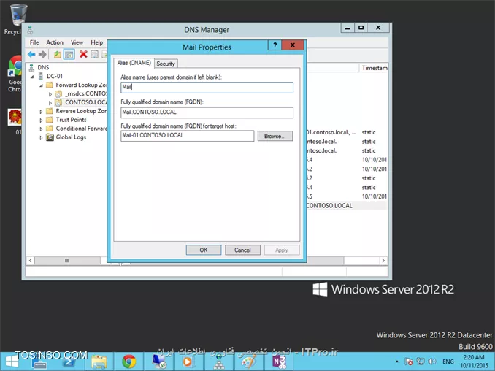Click the taskbar clock showing 2:20 AM
The image size is (495, 371).
coord(474,362)
